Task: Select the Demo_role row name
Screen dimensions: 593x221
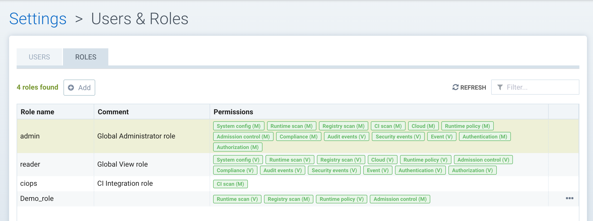Action: pyautogui.click(x=37, y=199)
